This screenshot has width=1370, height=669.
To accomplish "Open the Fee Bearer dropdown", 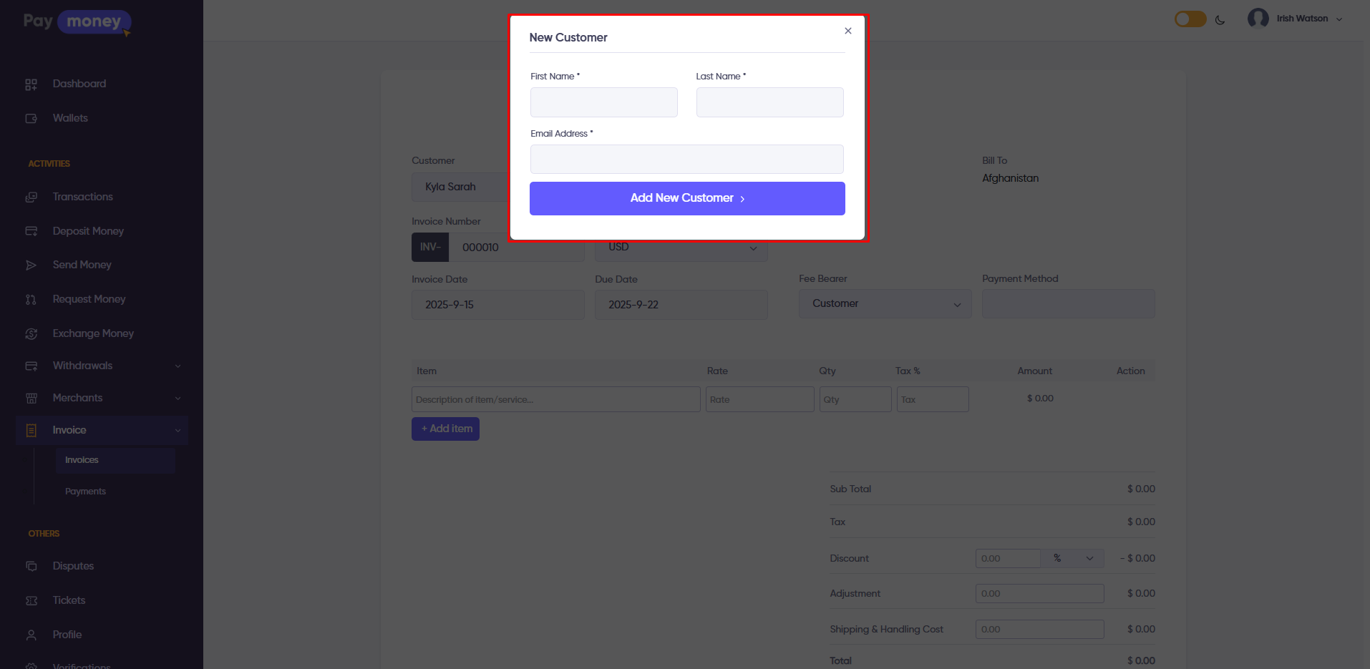I will click(885, 304).
